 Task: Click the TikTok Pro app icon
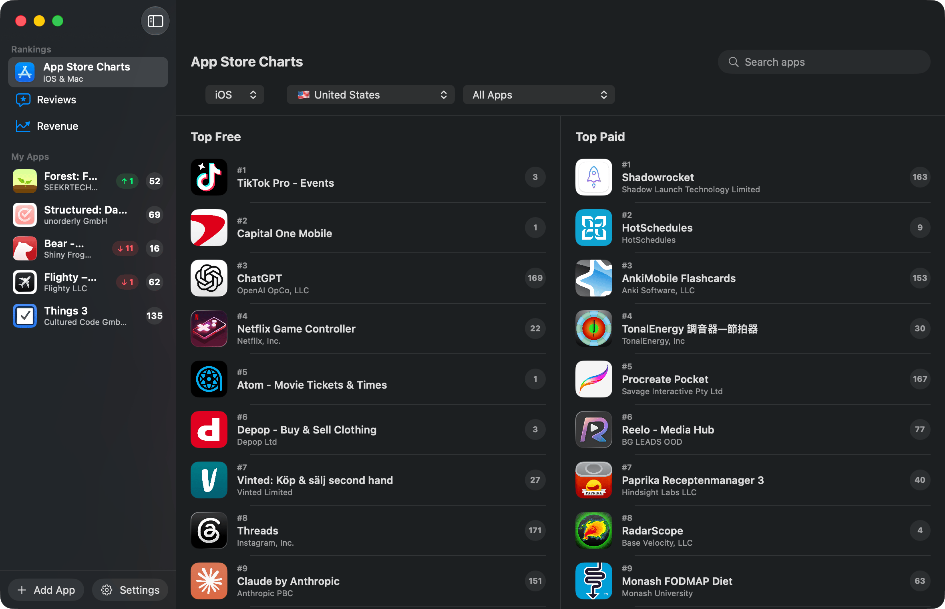point(209,177)
